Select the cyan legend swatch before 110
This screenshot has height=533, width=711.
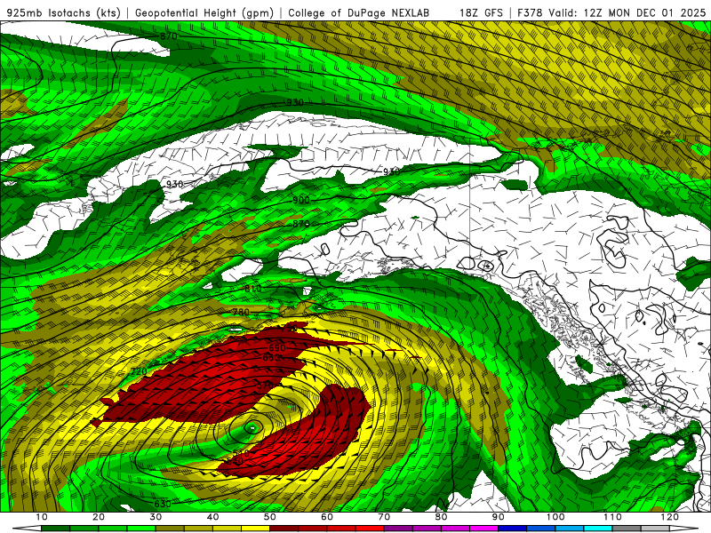(x=598, y=529)
